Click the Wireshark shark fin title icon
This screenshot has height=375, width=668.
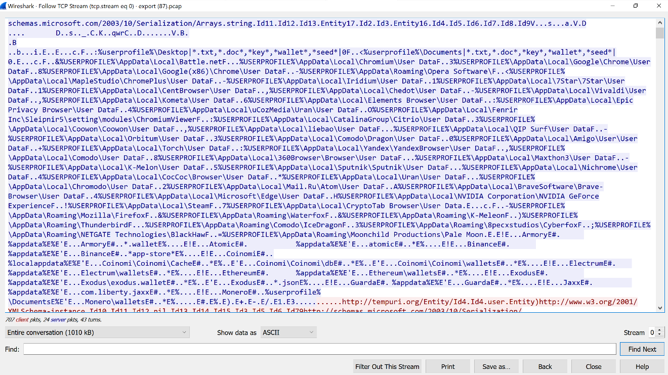click(4, 6)
